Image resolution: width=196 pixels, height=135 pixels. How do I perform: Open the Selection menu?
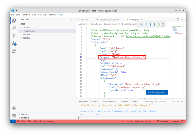26,15
